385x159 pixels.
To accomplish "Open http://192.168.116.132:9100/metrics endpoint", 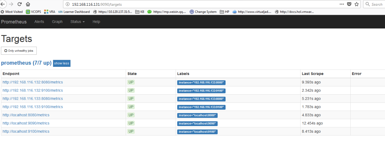I will pyautogui.click(x=33, y=90).
